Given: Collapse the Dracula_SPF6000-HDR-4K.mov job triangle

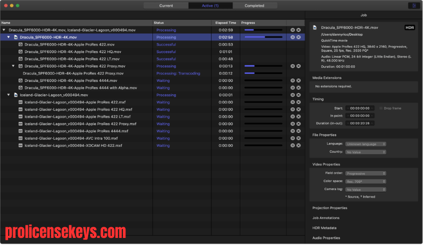Looking at the screenshot, I should 9,37.
